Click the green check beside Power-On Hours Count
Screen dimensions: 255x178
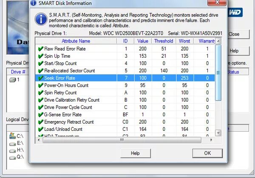(40, 85)
